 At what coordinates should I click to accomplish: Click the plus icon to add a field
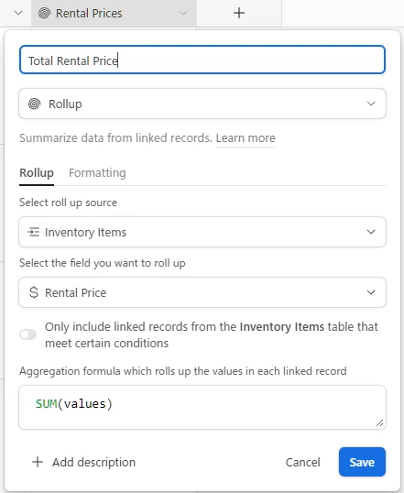coord(239,13)
